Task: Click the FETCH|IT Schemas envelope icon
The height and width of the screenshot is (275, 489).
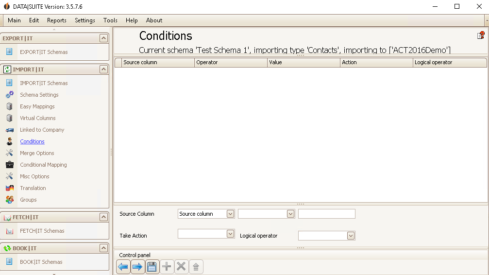Action: tap(10, 231)
